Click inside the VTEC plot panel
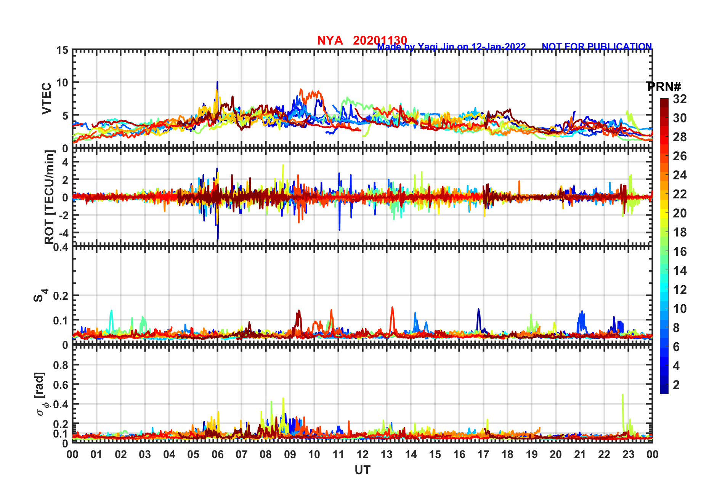Image resolution: width=725 pixels, height=492 pixels. point(362,99)
